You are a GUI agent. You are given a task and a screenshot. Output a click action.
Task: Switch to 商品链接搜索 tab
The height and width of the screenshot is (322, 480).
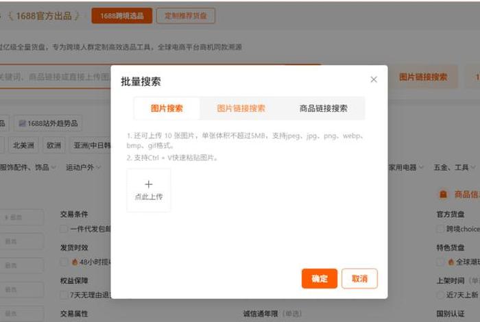pos(323,108)
